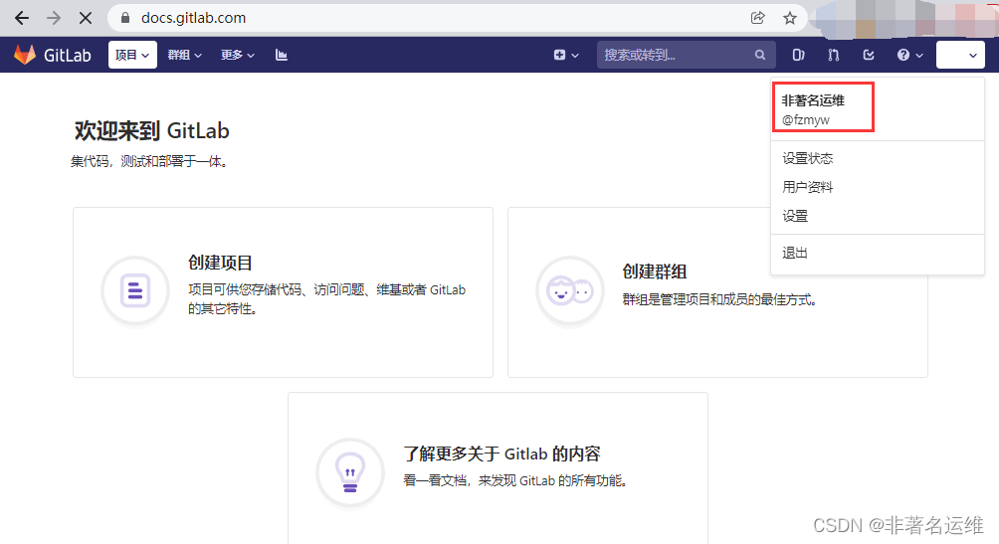Viewport: 999px width, 544px height.
Task: Stop page loading with X button
Action: click(86, 18)
